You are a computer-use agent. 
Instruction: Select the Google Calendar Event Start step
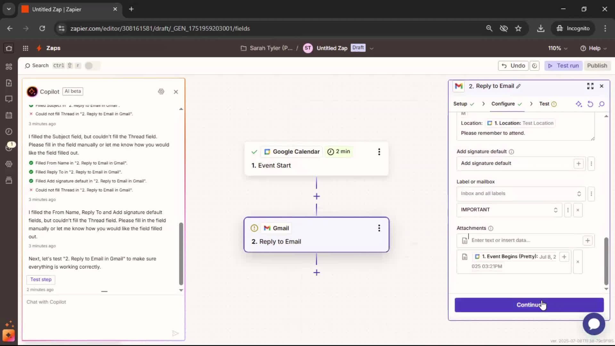[x=316, y=159]
